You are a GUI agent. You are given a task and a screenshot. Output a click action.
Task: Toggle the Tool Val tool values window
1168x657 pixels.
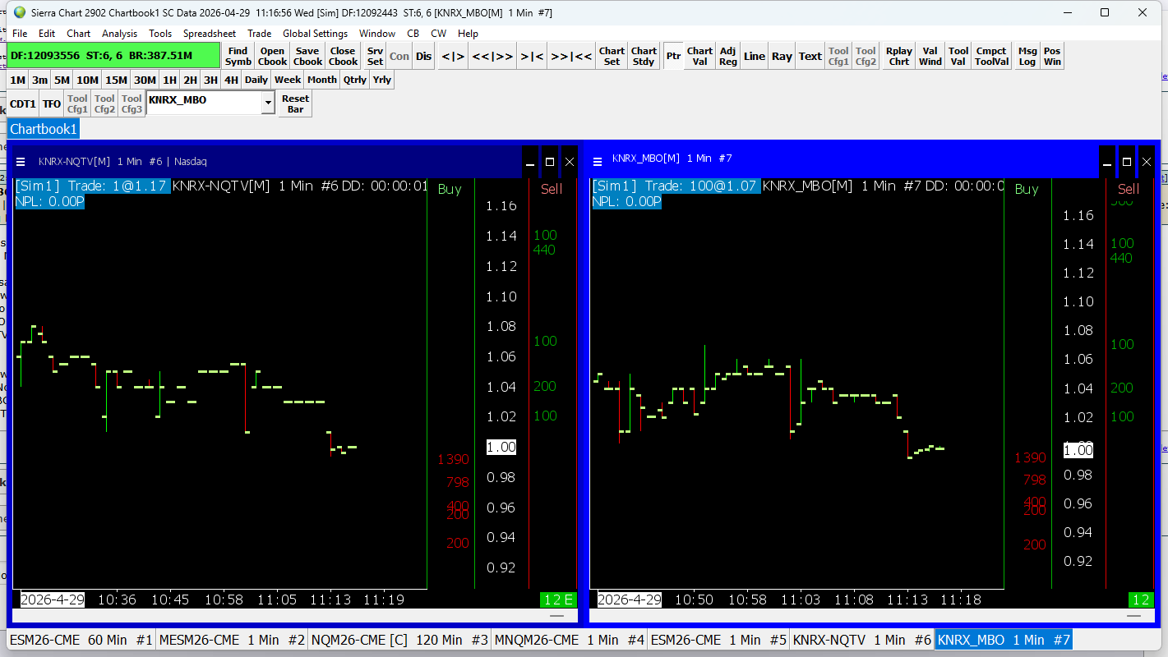coord(958,56)
